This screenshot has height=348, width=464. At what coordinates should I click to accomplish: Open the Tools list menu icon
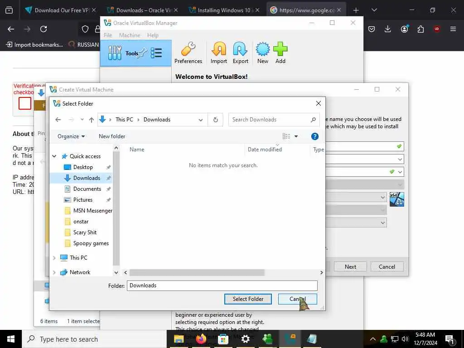(156, 53)
